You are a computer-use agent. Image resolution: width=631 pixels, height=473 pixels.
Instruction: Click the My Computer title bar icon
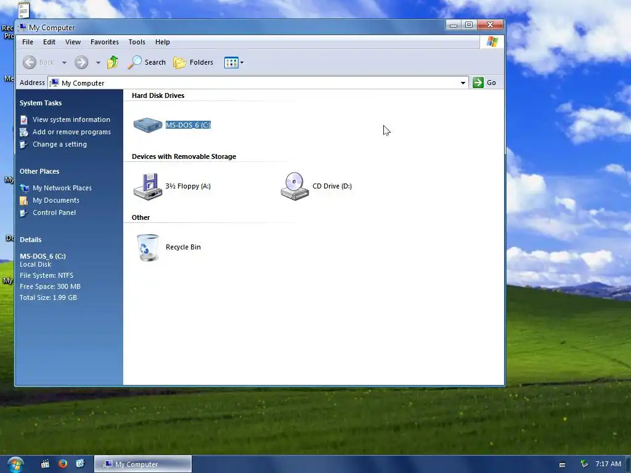click(23, 27)
